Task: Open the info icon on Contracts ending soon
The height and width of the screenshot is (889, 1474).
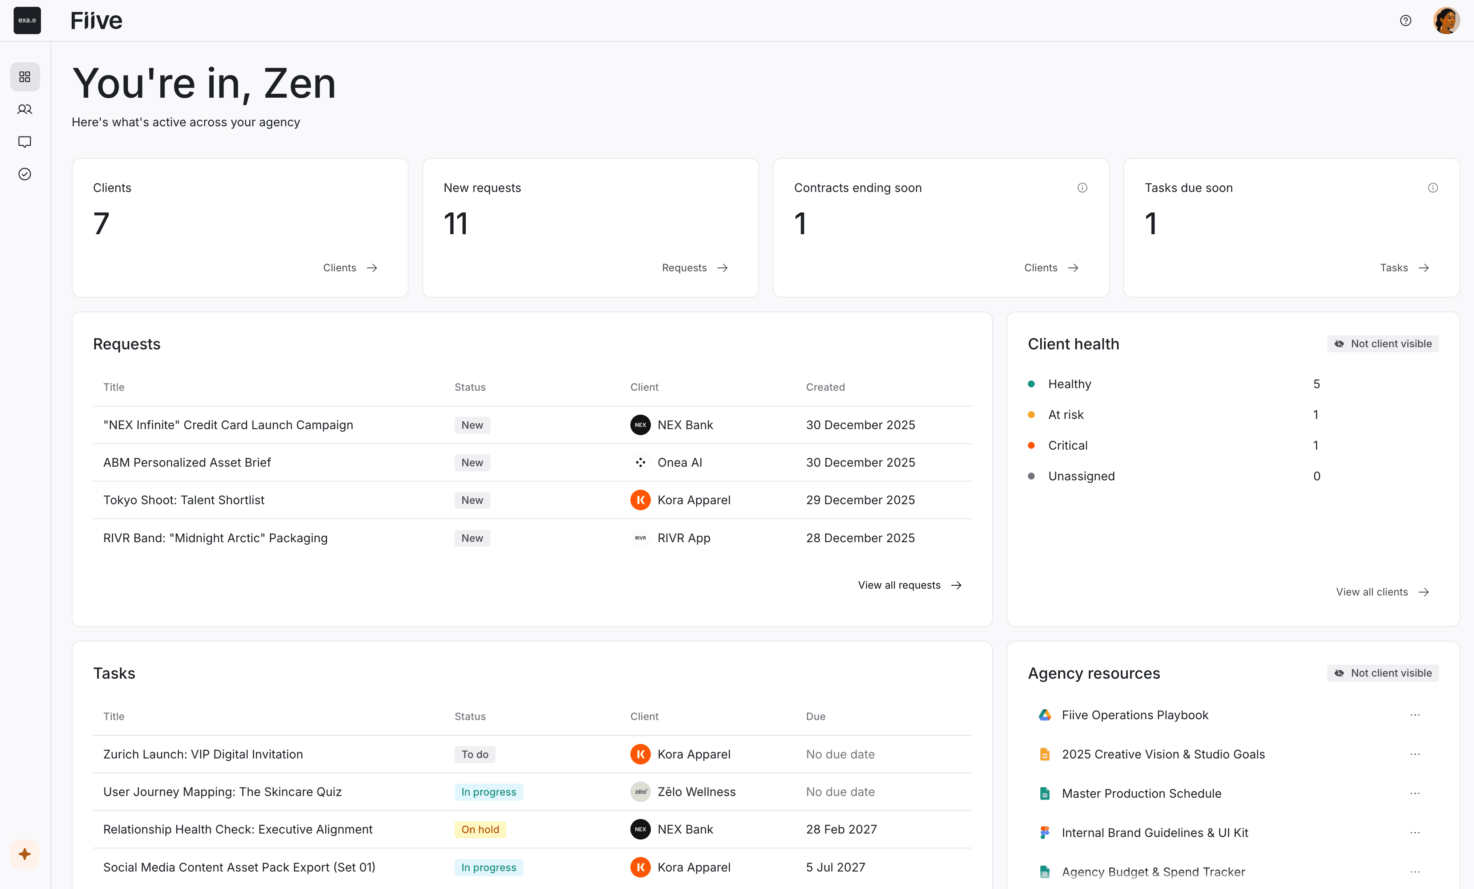Action: pyautogui.click(x=1082, y=187)
